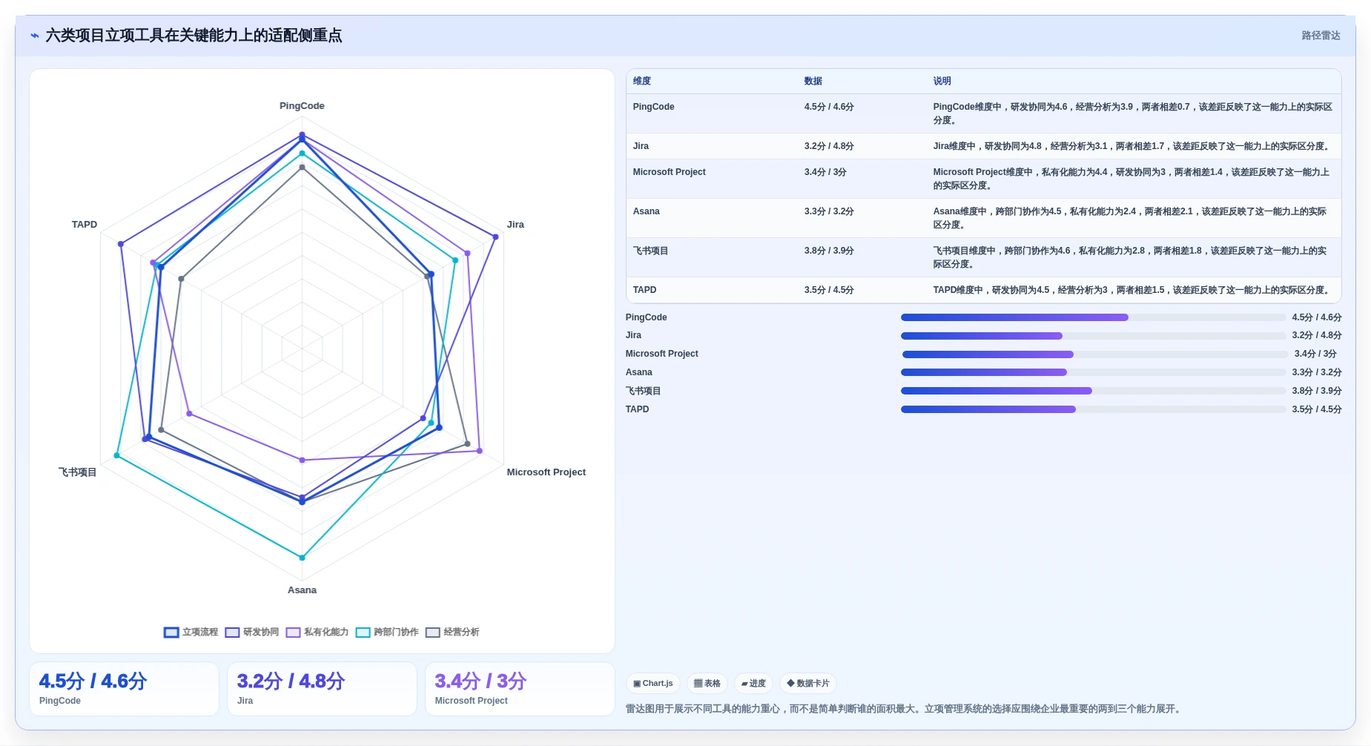This screenshot has height=746, width=1371.
Task: Click the 飞书项目 progress bar
Action: point(1094,391)
